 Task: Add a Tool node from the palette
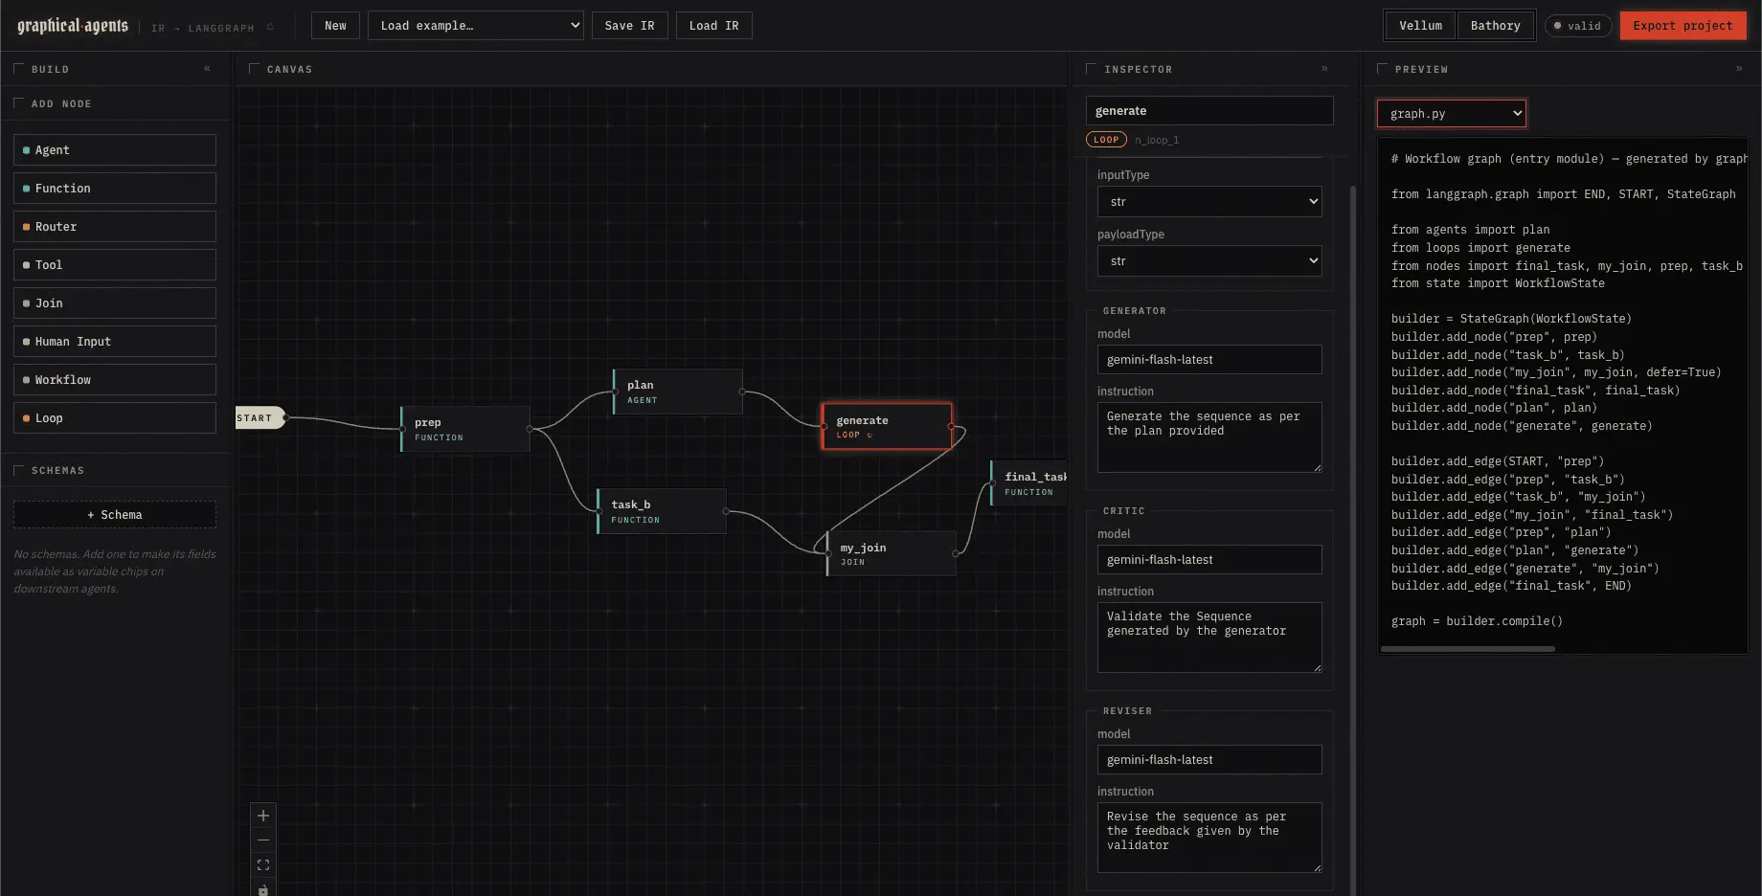(x=115, y=265)
